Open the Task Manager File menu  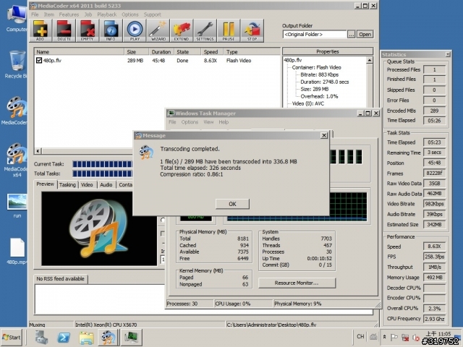click(x=172, y=122)
